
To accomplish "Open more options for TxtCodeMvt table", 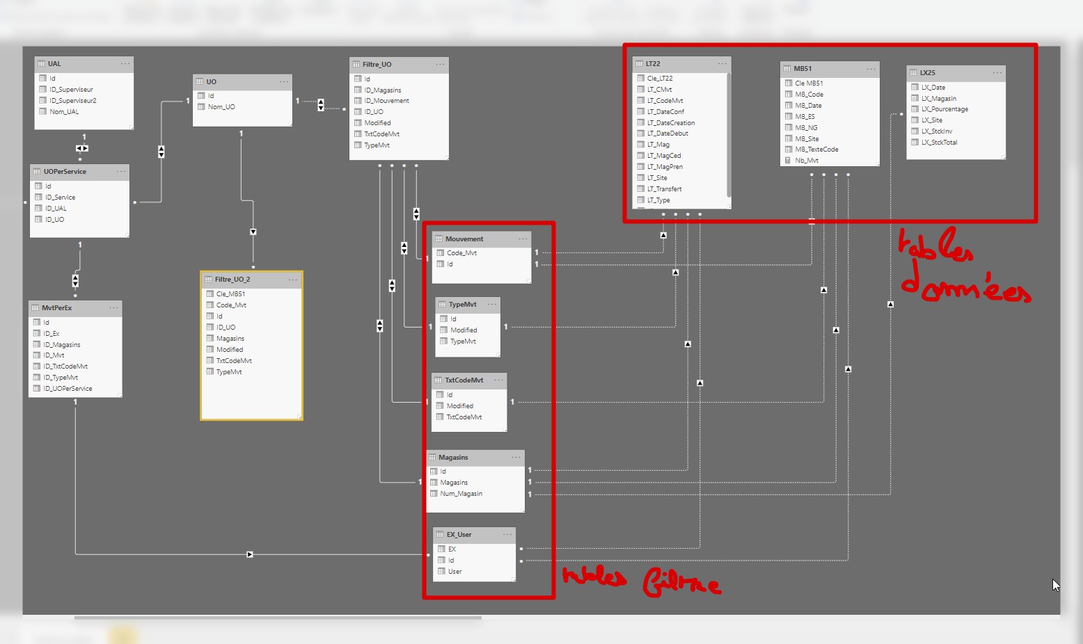I will [498, 380].
